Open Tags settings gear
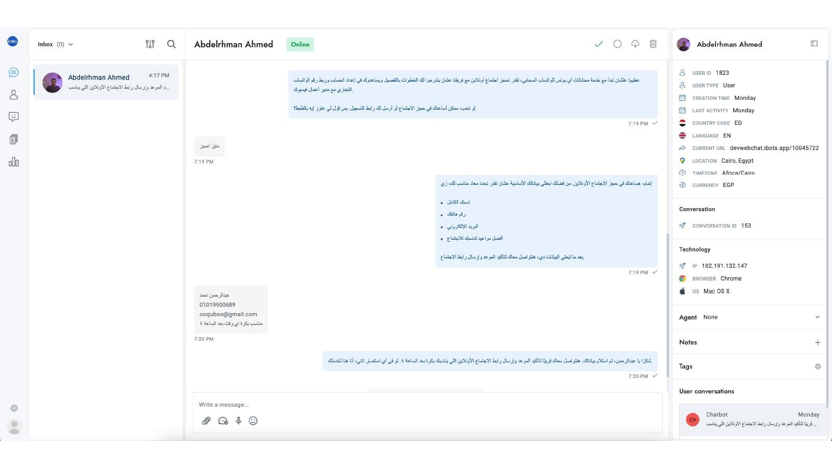 click(x=817, y=367)
